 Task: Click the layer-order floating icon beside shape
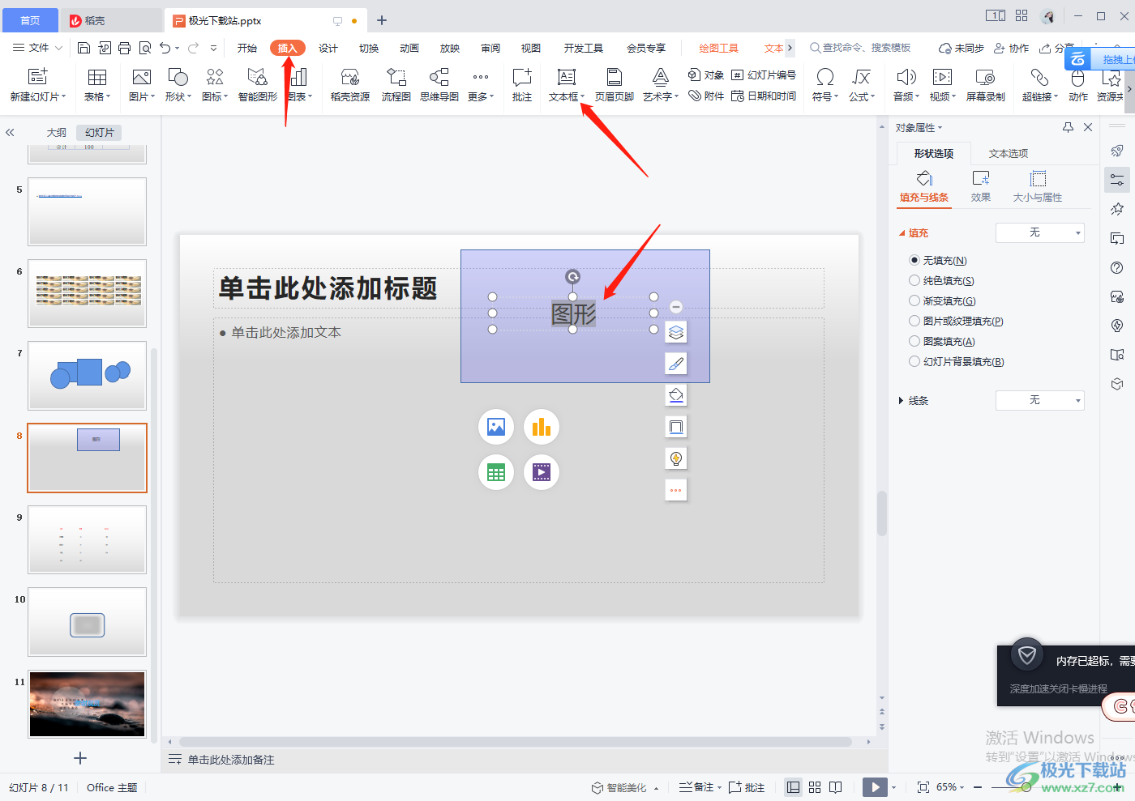click(x=676, y=332)
